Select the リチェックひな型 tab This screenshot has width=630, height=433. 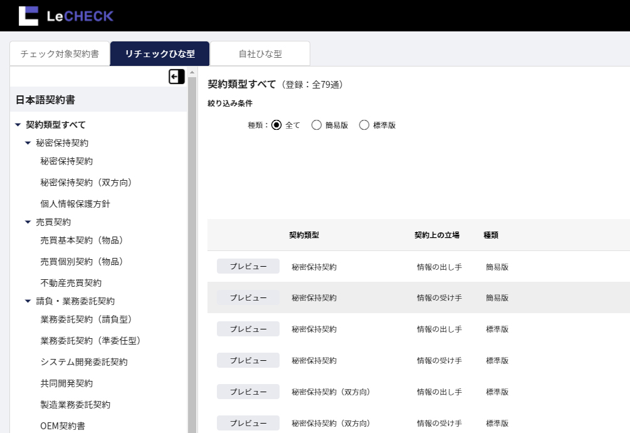159,53
